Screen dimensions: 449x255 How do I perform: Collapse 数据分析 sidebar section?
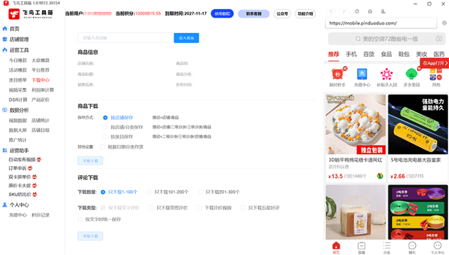[x=19, y=110]
